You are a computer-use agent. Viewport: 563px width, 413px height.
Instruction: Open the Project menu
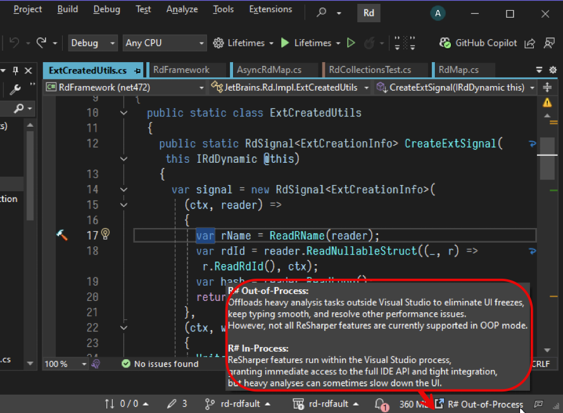point(28,10)
